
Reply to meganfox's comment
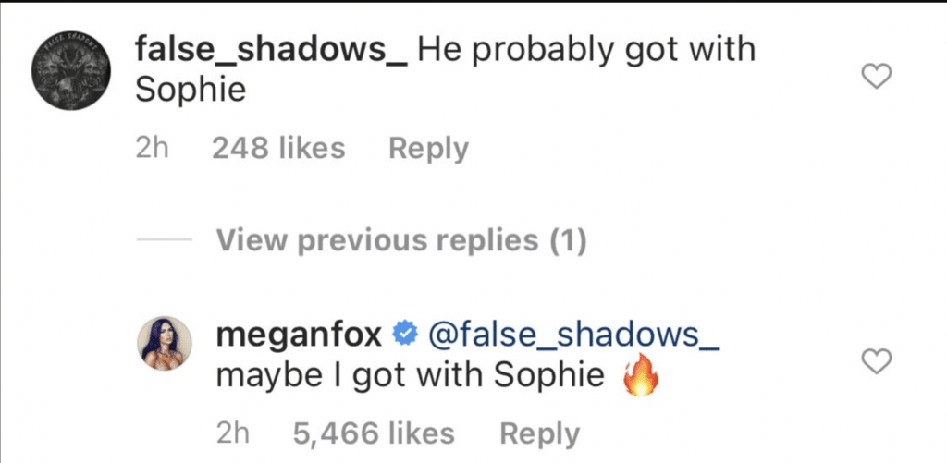(540, 433)
